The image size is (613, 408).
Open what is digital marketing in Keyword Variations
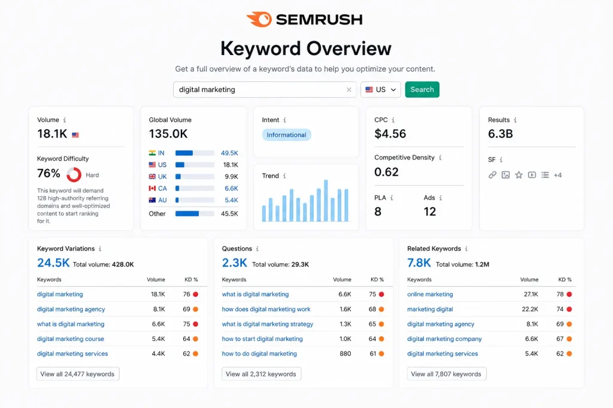(x=71, y=324)
